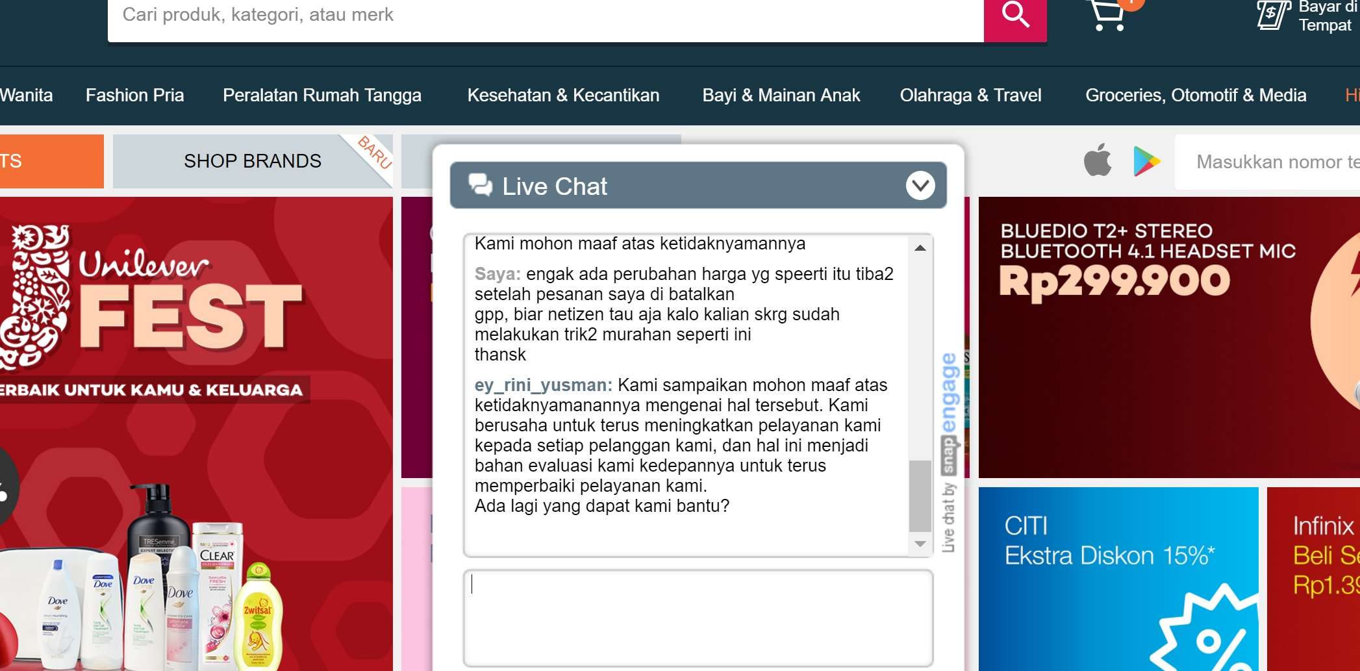Image resolution: width=1360 pixels, height=671 pixels.
Task: Focus the chat message input box
Action: pos(698,618)
